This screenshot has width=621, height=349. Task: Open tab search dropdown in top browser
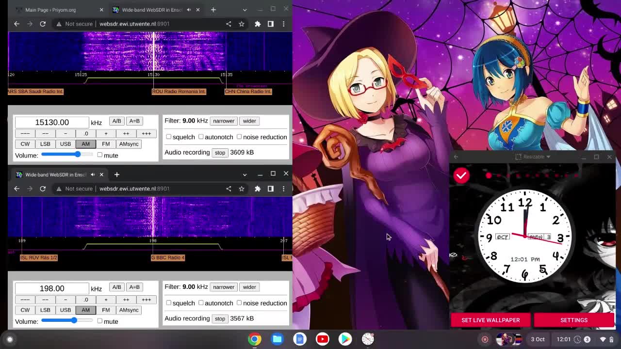(x=245, y=10)
